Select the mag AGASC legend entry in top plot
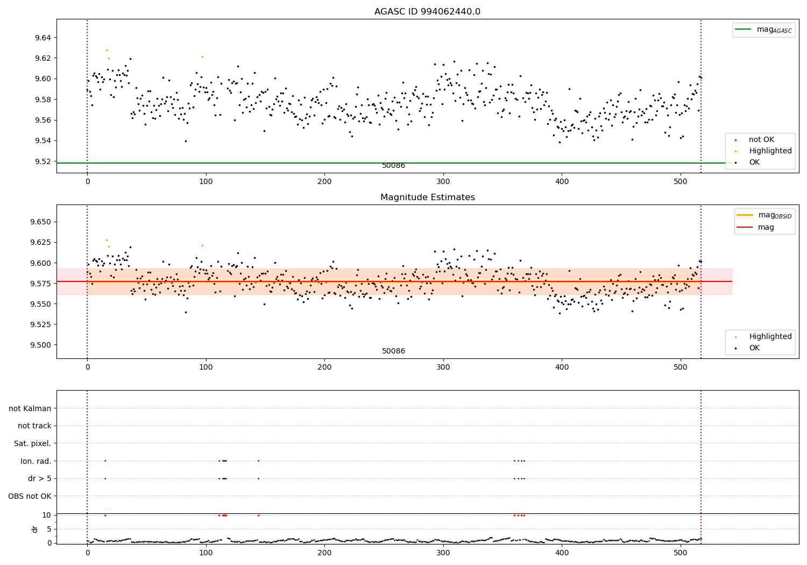Image resolution: width=807 pixels, height=565 pixels. click(763, 30)
